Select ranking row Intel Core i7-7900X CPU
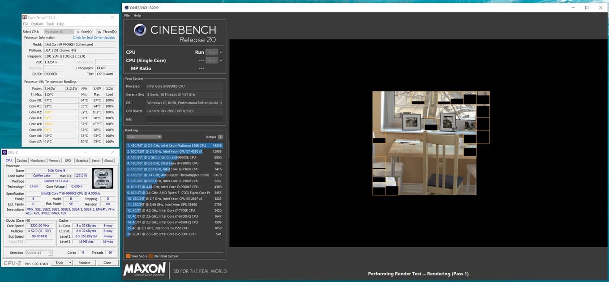 point(175,181)
